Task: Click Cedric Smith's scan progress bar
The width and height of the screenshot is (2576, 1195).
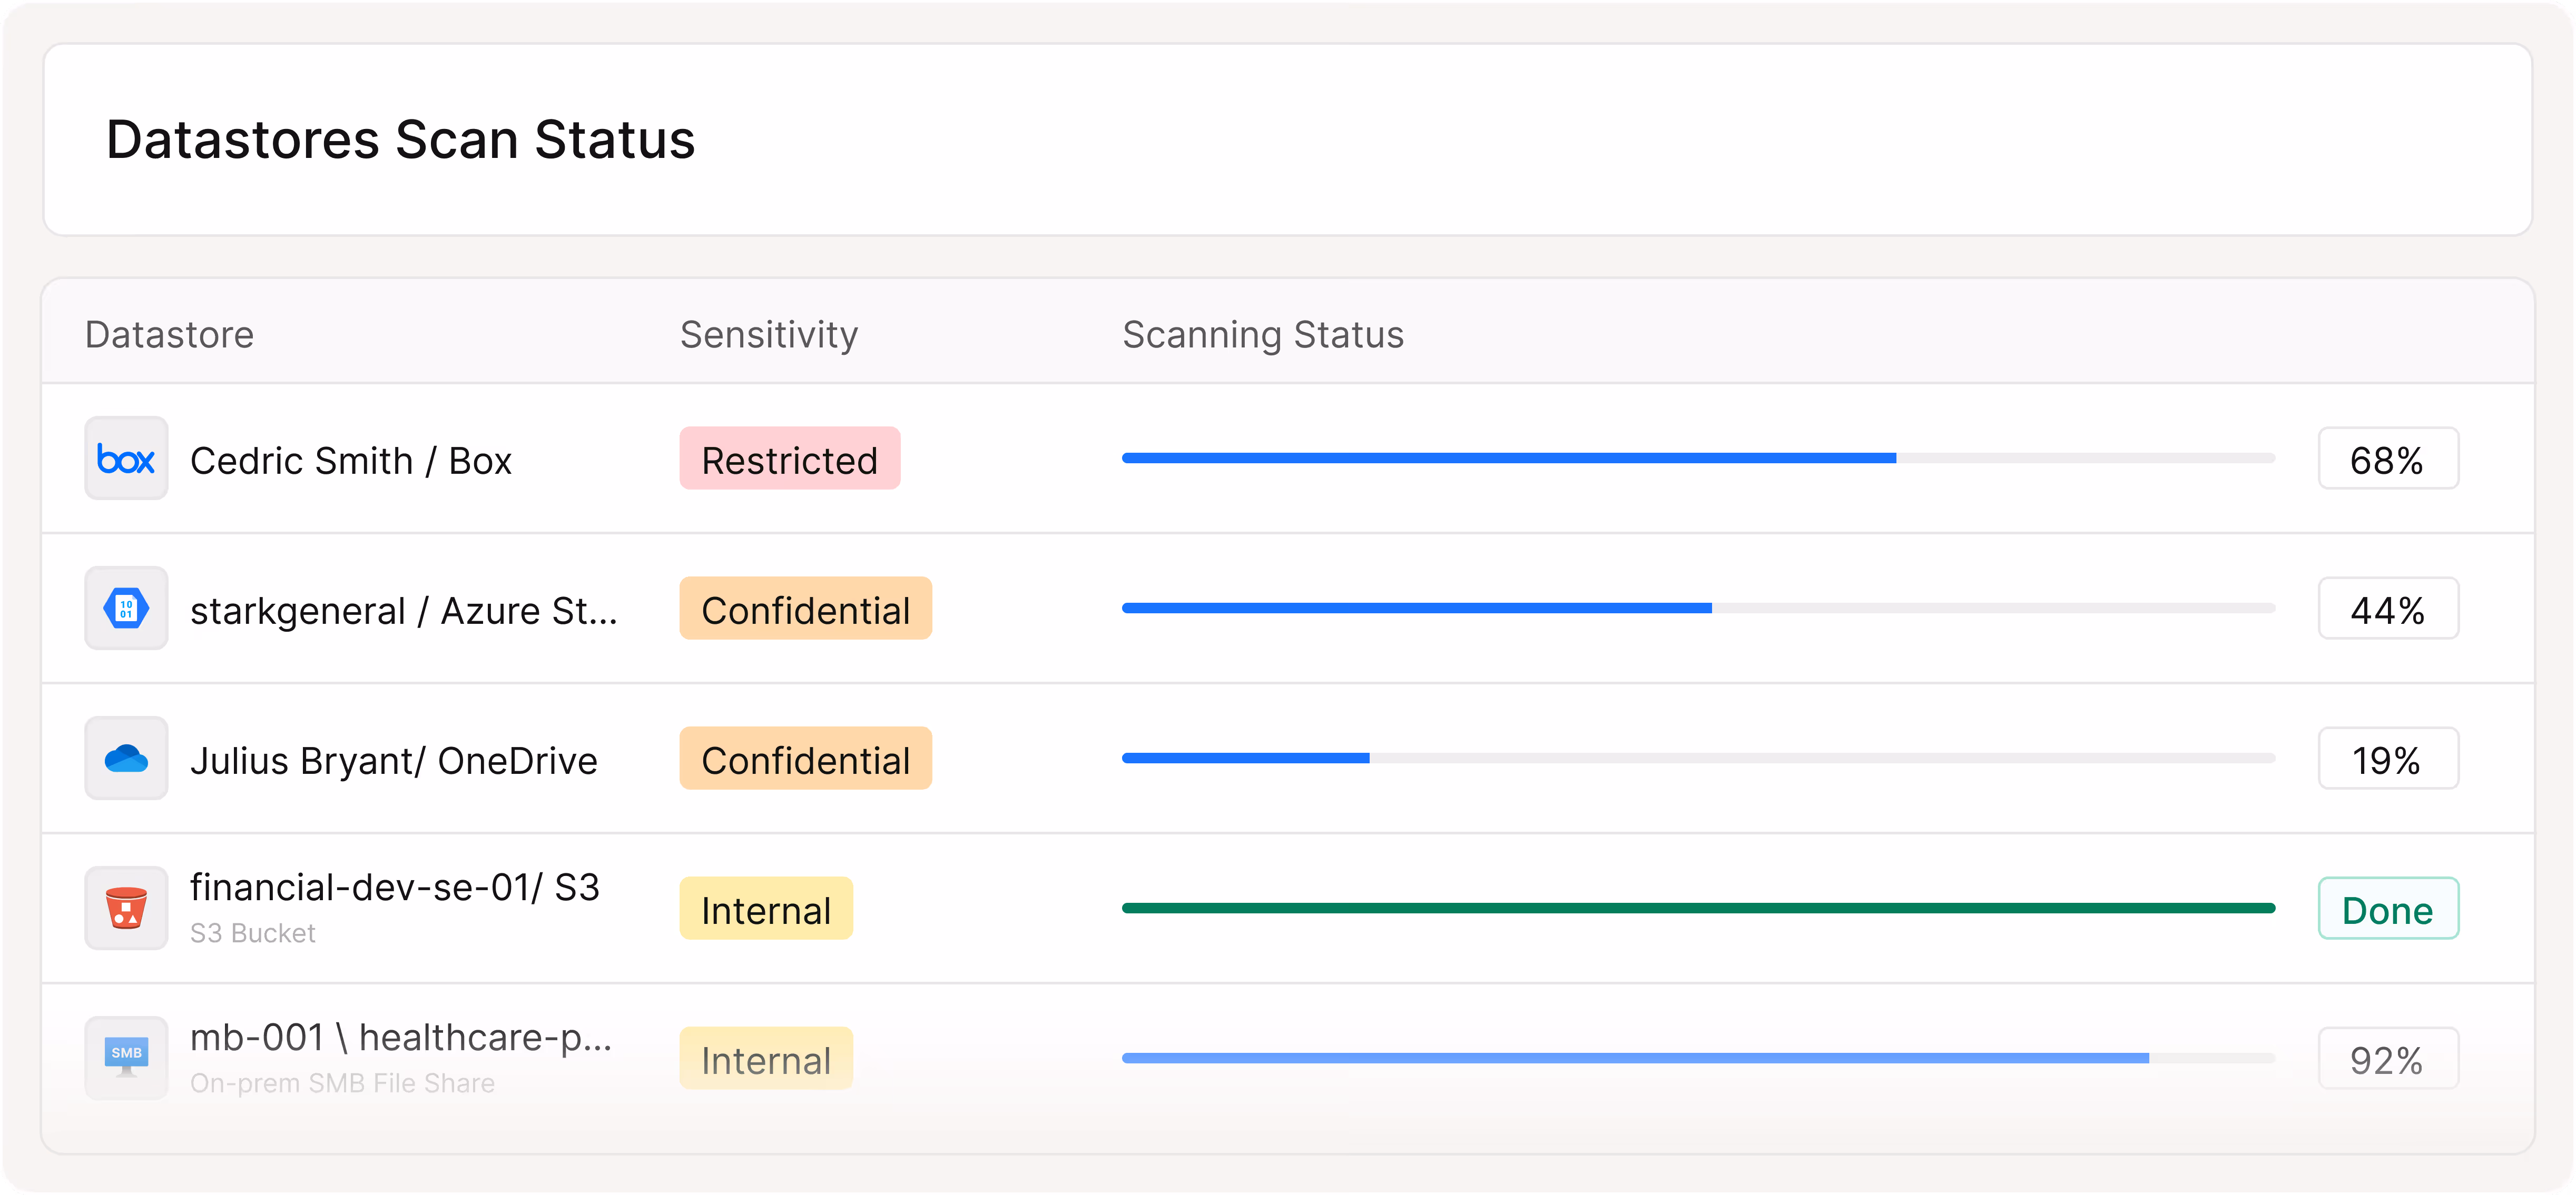Action: (1700, 456)
